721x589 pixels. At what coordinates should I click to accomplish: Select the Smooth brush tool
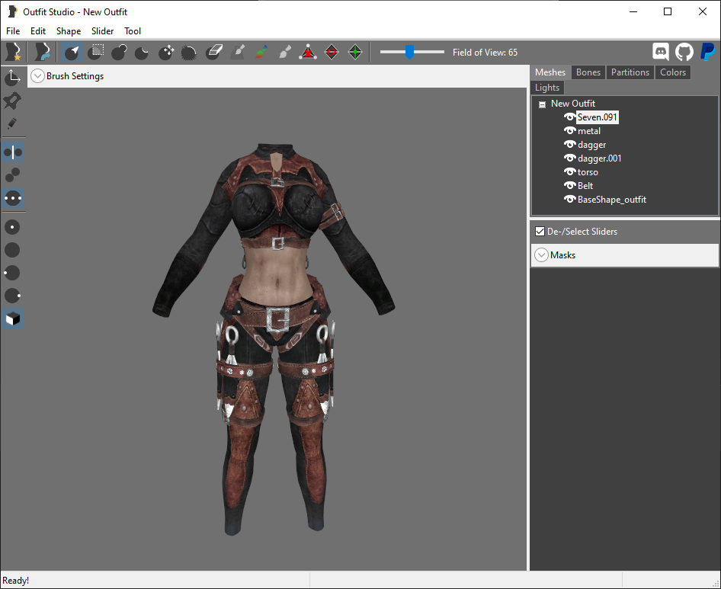tap(189, 52)
